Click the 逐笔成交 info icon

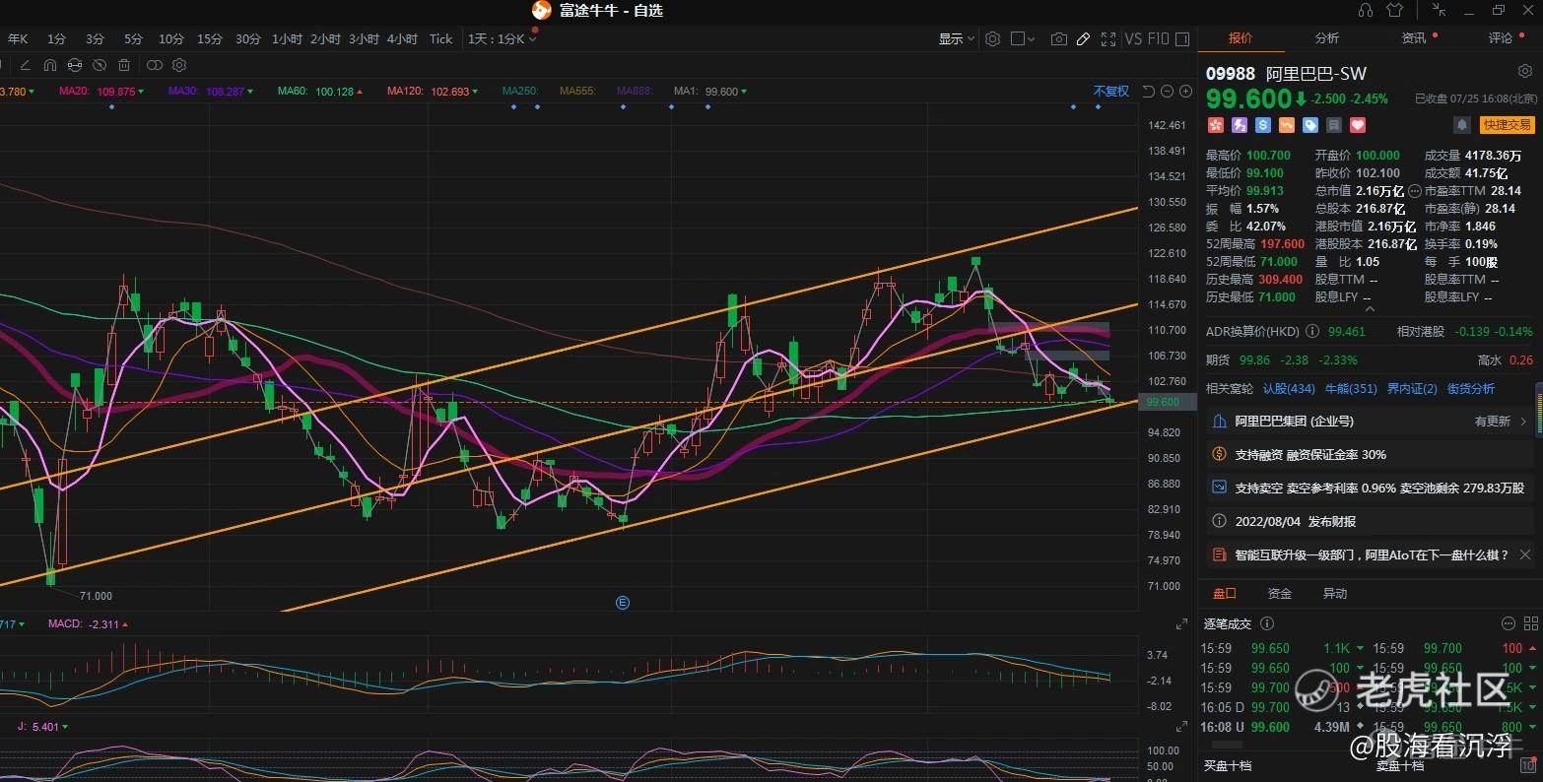pyautogui.click(x=1267, y=623)
